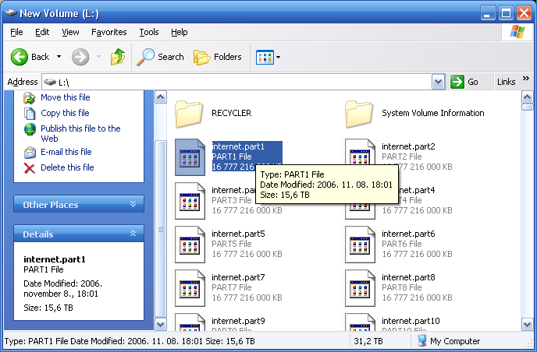Select the internet.part2 file icon
Image resolution: width=537 pixels, height=352 pixels.
tap(359, 157)
